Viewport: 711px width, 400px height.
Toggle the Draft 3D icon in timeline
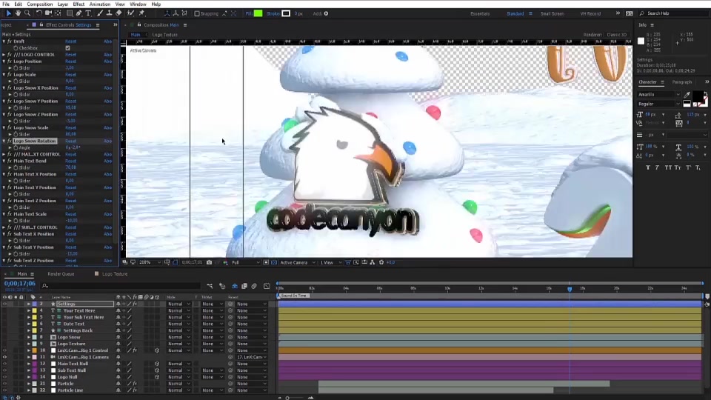[x=222, y=286]
